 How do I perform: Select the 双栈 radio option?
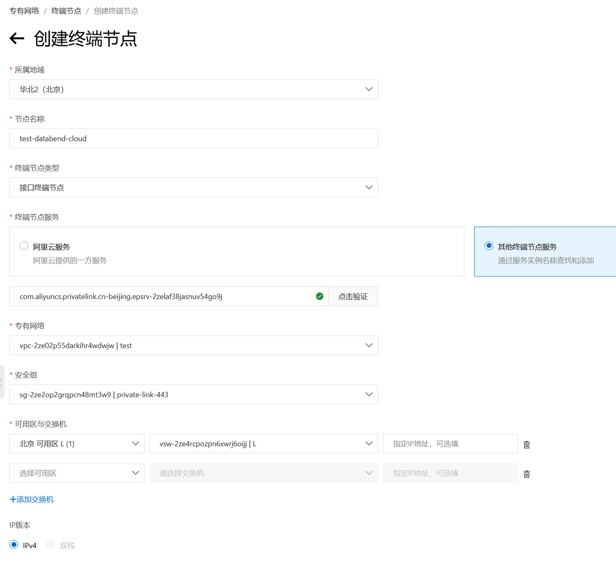tap(51, 544)
